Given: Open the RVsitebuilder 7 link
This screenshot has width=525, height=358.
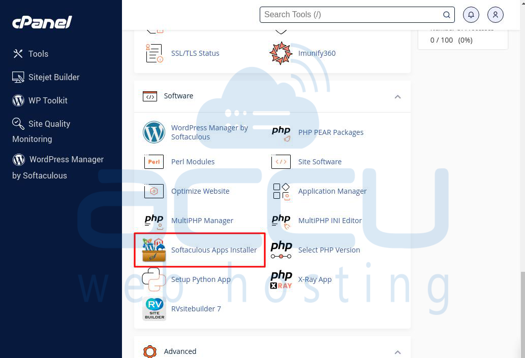Looking at the screenshot, I should 196,309.
